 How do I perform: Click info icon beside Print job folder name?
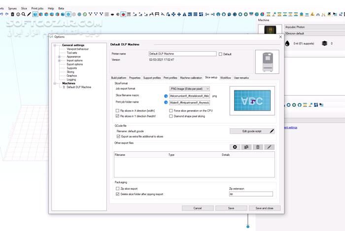pyautogui.click(x=166, y=102)
